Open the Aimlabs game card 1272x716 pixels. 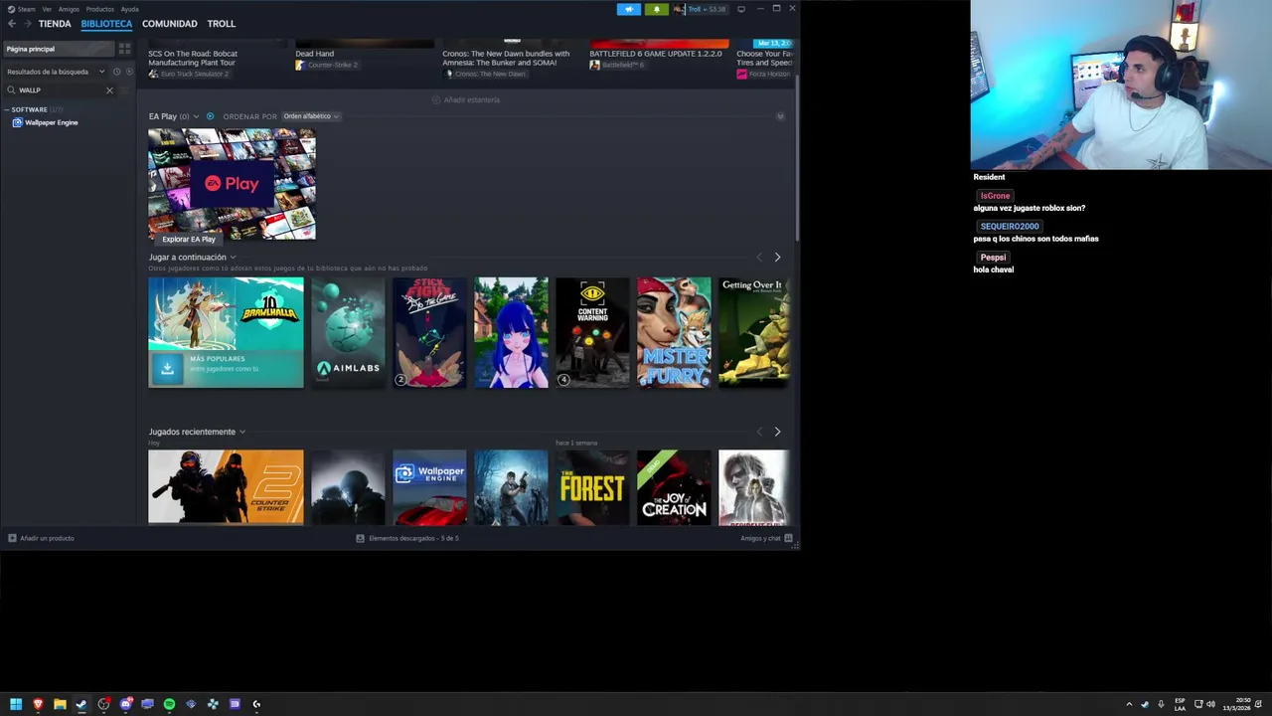coord(348,332)
